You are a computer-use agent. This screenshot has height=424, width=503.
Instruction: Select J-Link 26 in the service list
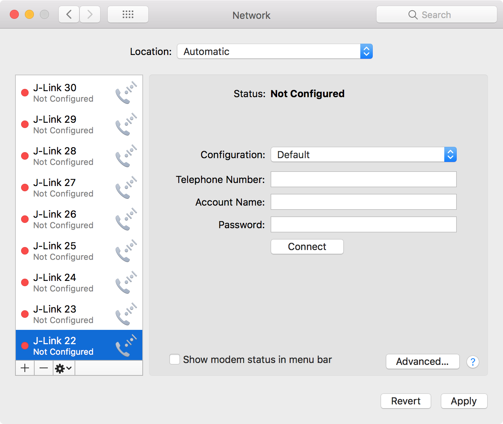(79, 219)
